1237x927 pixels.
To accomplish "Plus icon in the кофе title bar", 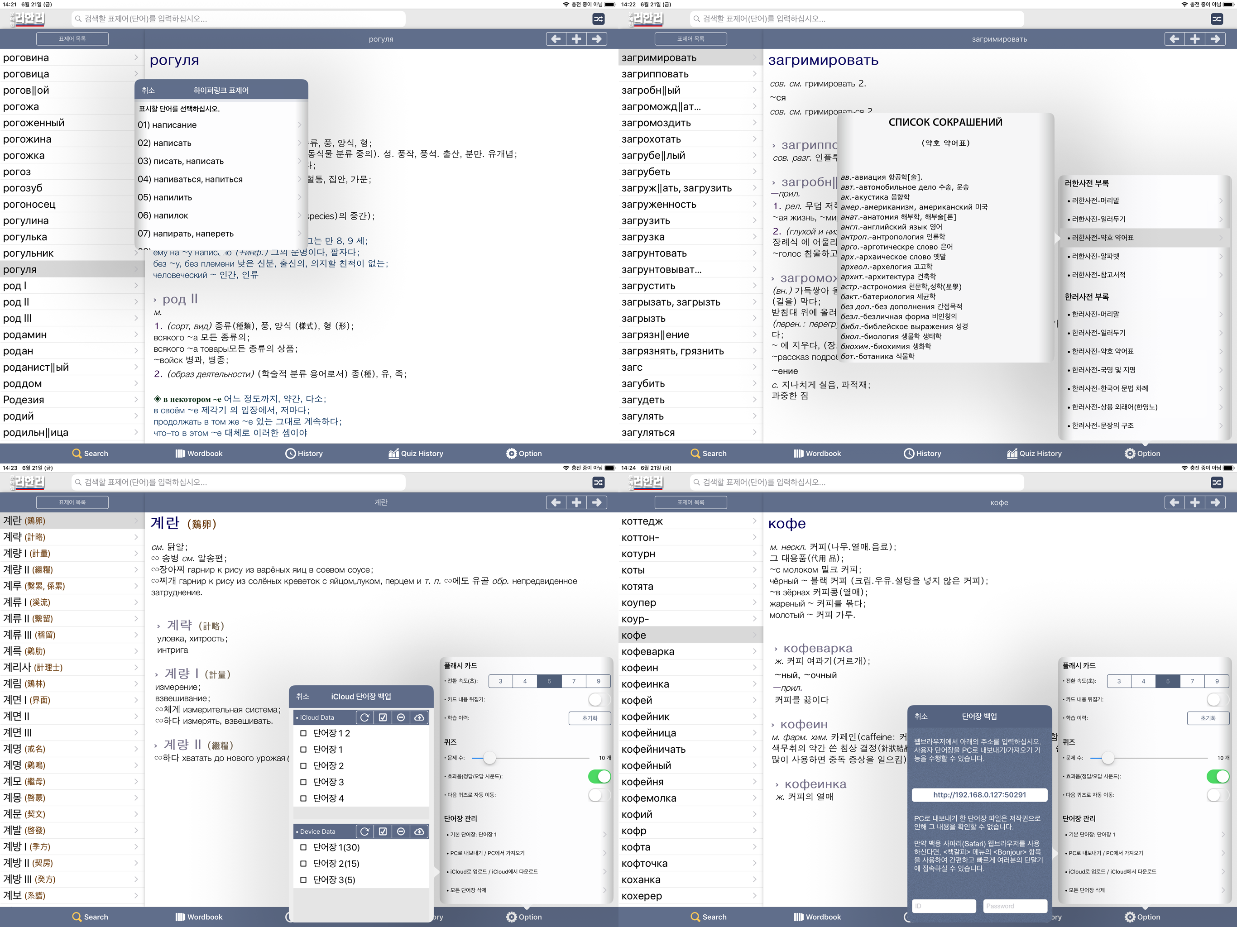I will pos(1195,502).
